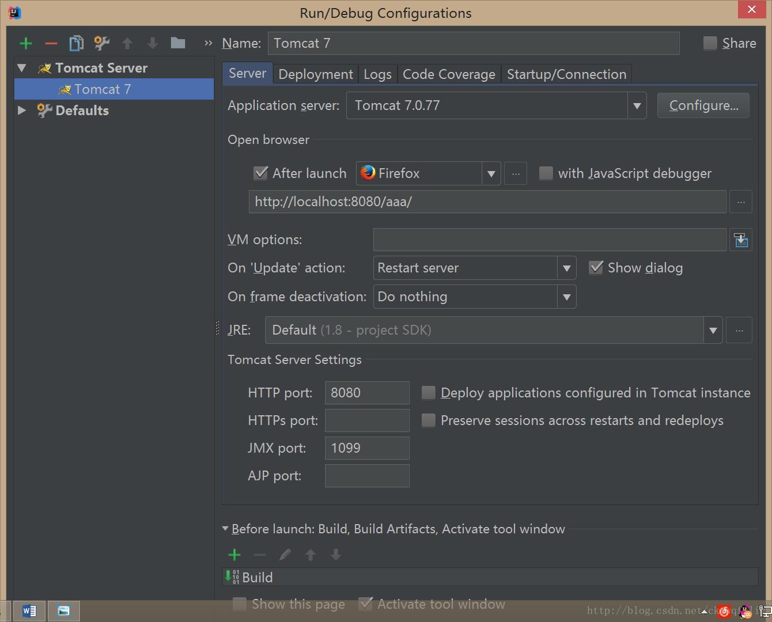Screen dimensions: 772x622
Task: Open Firefox browser dropdown
Action: pos(491,173)
